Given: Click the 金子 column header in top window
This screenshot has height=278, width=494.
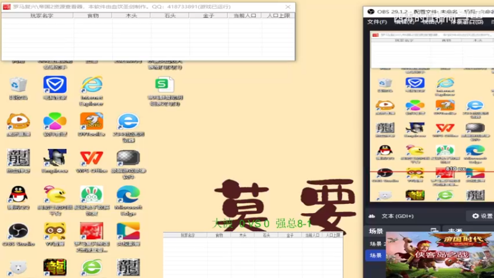Looking at the screenshot, I should (208, 15).
